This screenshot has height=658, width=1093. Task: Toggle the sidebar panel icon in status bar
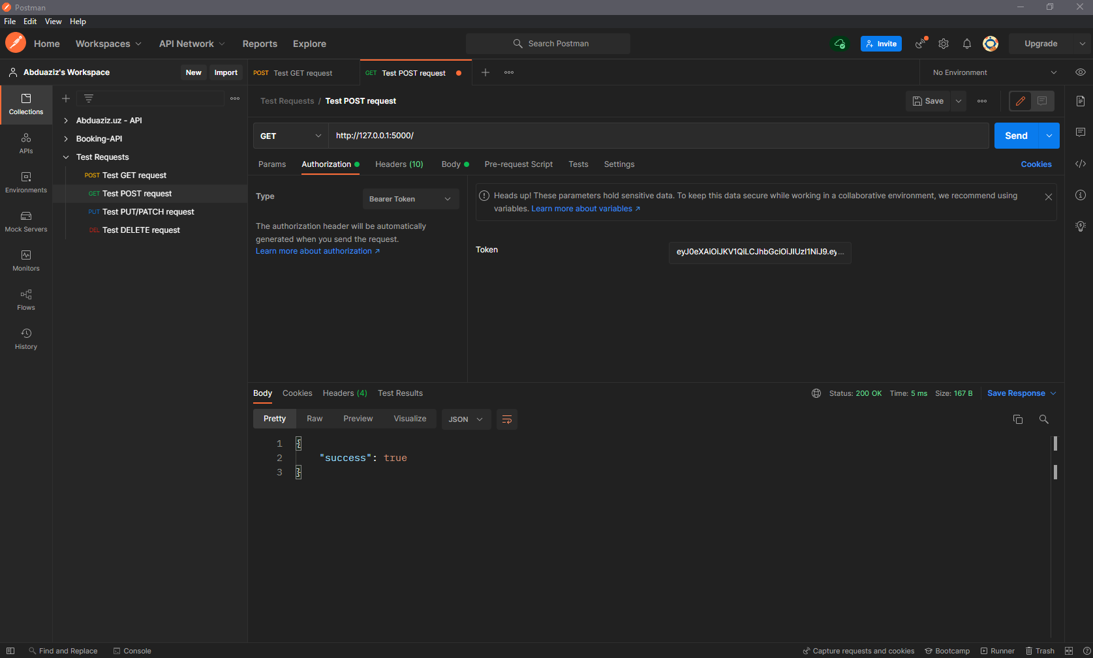tap(10, 651)
